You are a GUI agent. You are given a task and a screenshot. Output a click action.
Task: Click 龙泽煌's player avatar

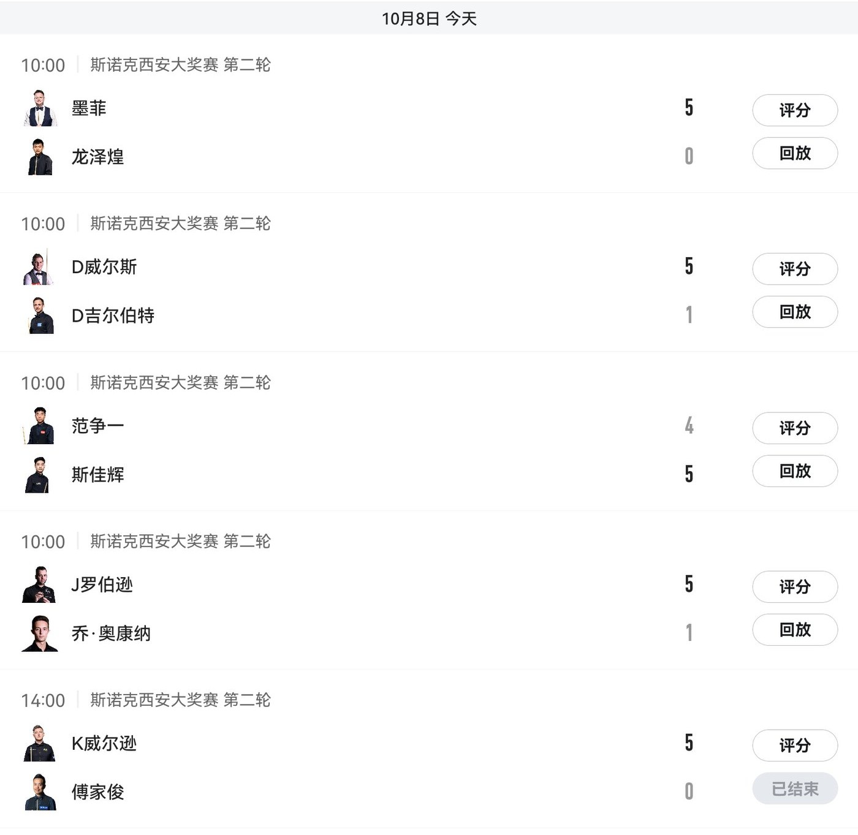[40, 157]
